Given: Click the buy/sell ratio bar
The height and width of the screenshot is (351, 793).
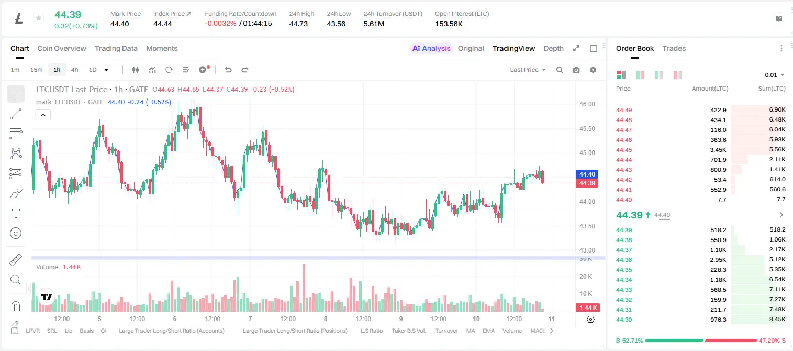Looking at the screenshot, I should click(x=701, y=341).
